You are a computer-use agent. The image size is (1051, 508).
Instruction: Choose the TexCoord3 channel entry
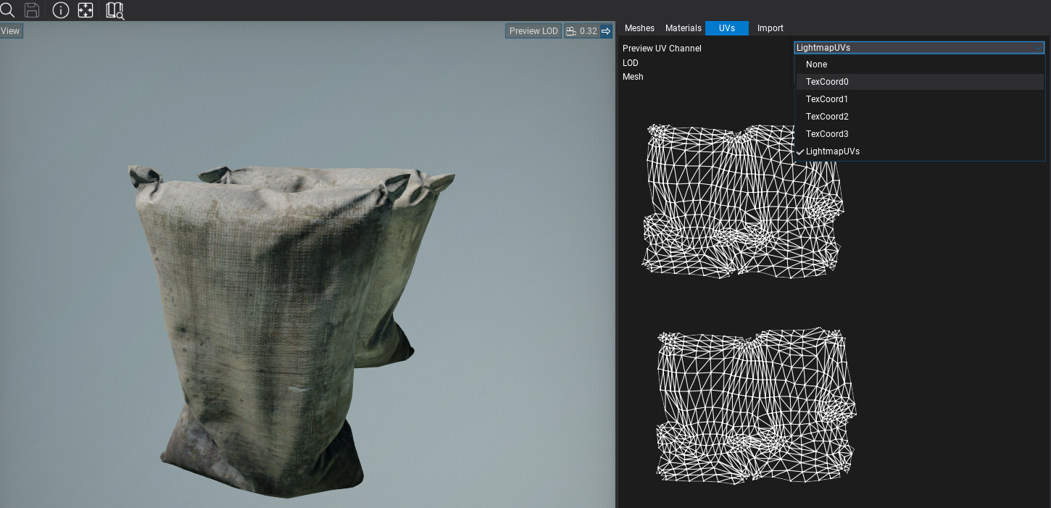point(827,134)
